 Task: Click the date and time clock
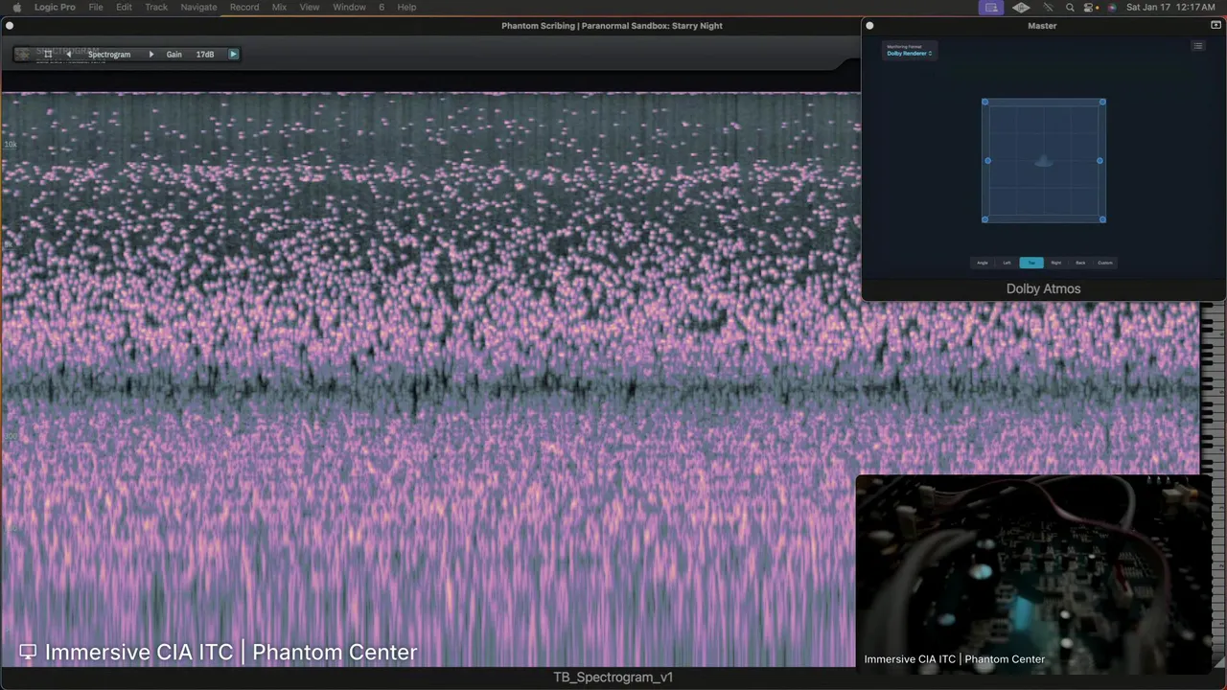(x=1170, y=7)
